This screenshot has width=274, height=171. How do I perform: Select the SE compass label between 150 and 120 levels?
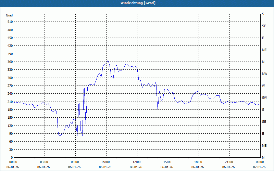pyautogui.click(x=264, y=122)
